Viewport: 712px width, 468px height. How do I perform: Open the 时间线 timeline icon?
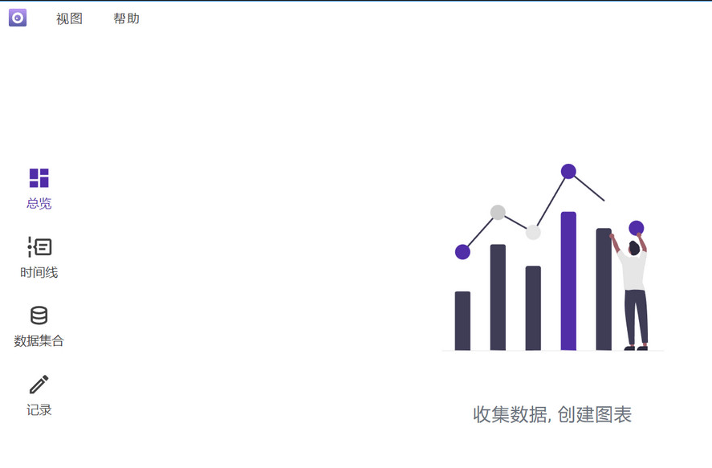coord(39,247)
